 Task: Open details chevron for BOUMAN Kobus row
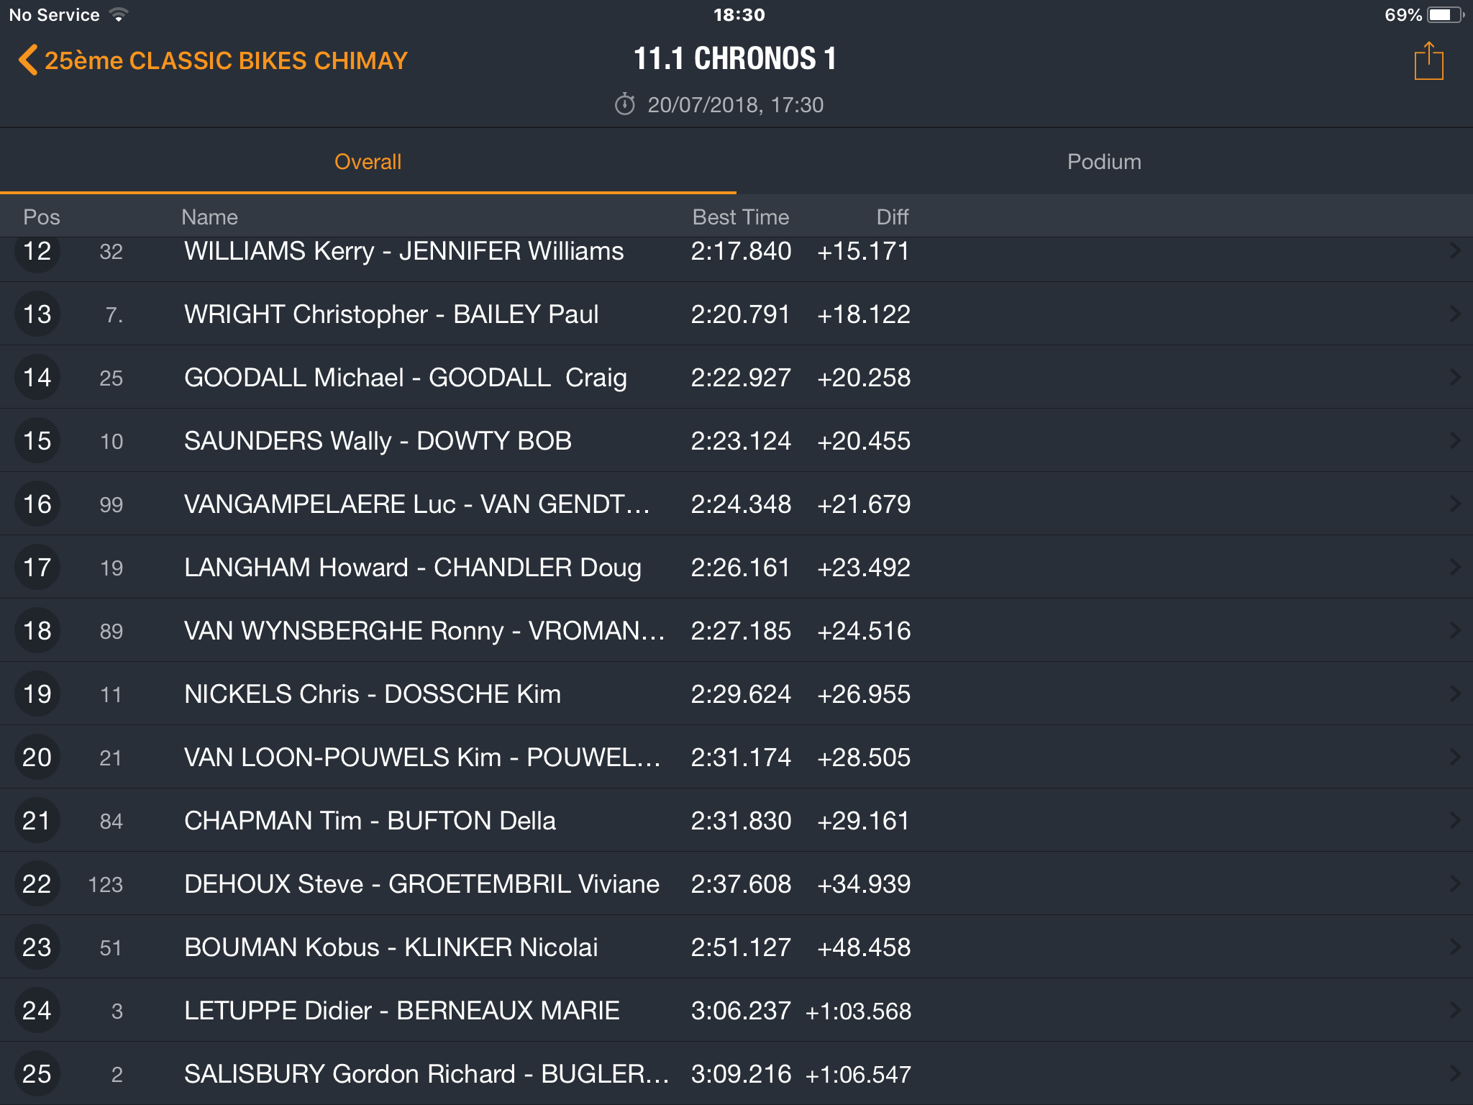click(x=1455, y=947)
